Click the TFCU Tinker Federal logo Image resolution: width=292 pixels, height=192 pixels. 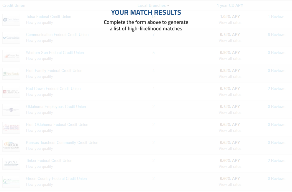click(x=11, y=164)
